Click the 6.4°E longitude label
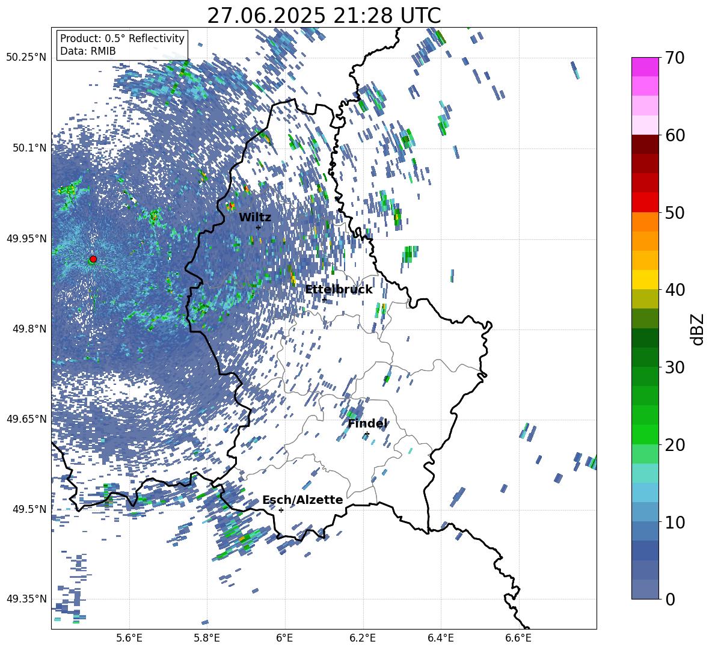712x650 pixels. coord(440,638)
